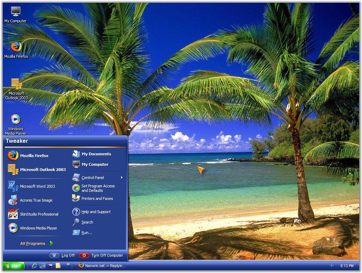Open Windows Media Player desktop shortcut
This screenshot has height=273, width=362.
(x=15, y=124)
